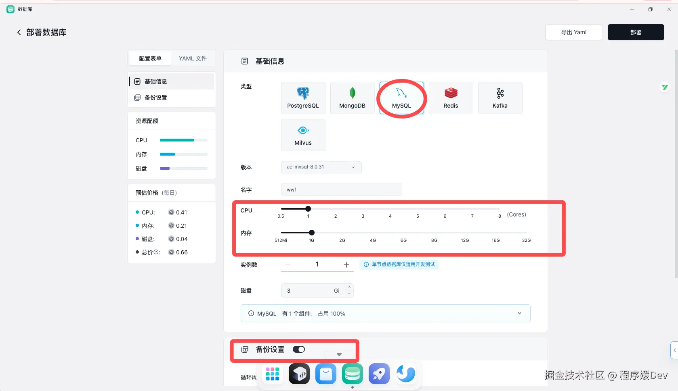
Task: Click the total price value 0.66
Action: (x=182, y=252)
